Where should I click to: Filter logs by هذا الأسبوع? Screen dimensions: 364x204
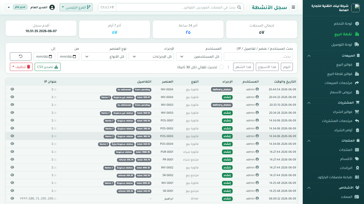pyautogui.click(x=268, y=67)
